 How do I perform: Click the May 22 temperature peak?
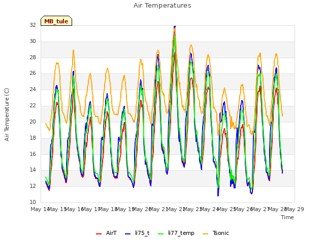pyautogui.click(x=175, y=27)
